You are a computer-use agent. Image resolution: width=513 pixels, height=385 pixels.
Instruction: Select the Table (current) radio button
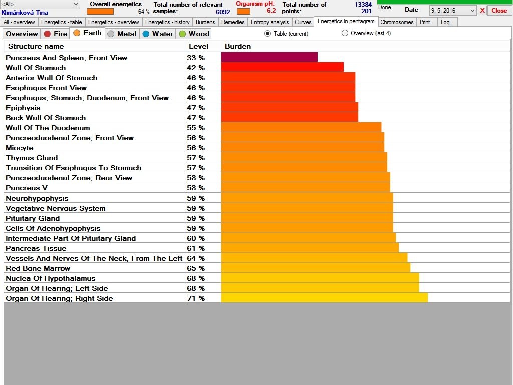267,34
